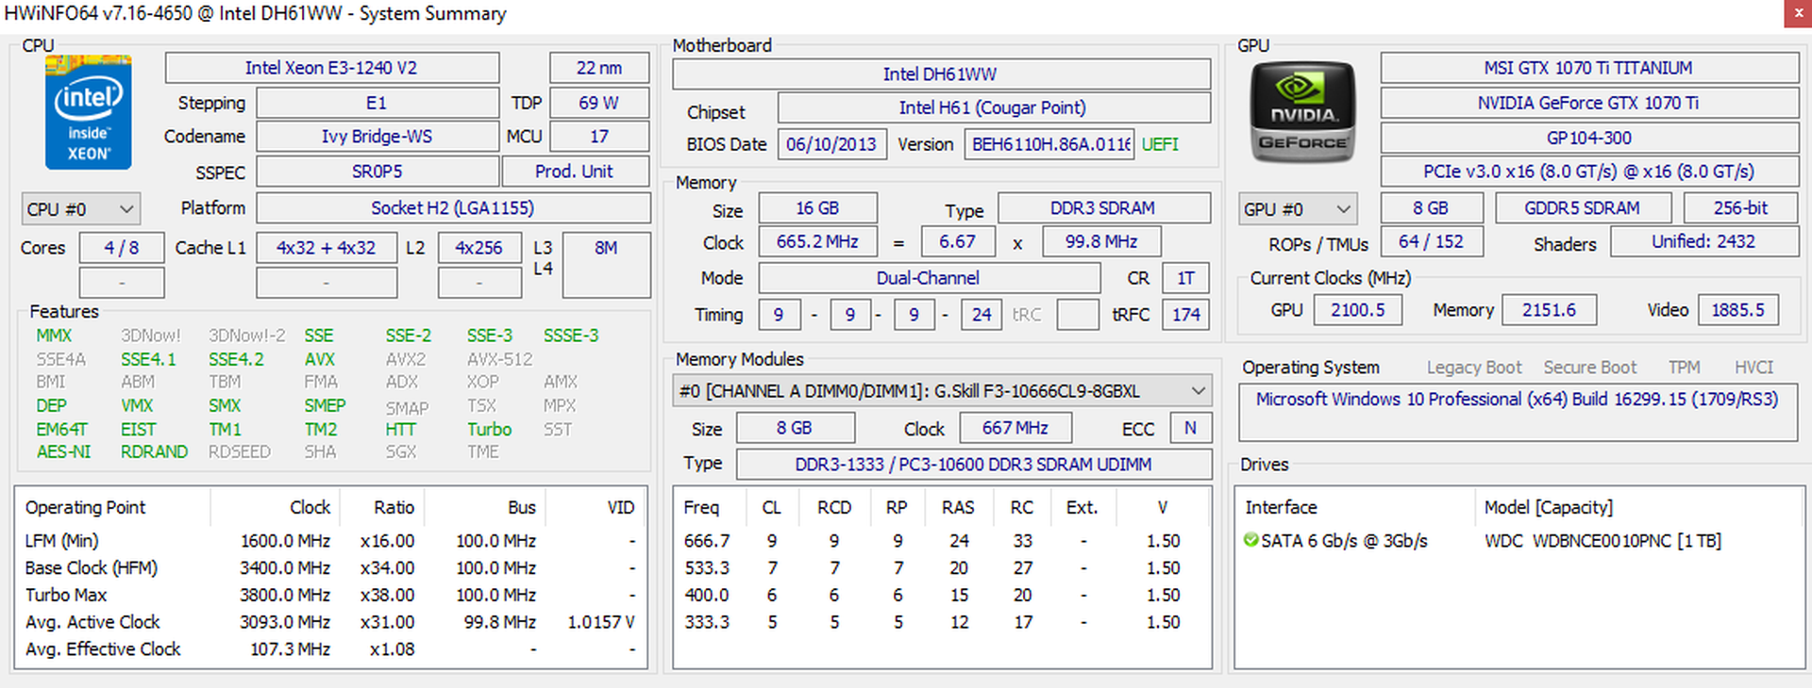Click the Legacy Boot indicator label
This screenshot has width=1812, height=688.
tap(1474, 368)
